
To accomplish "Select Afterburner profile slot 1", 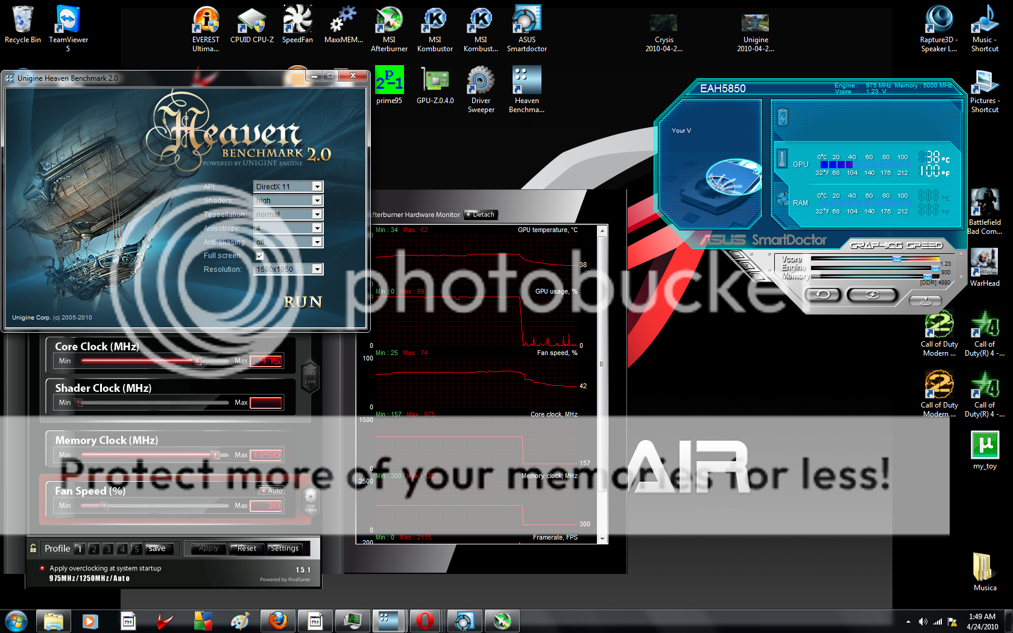I will pyautogui.click(x=80, y=549).
